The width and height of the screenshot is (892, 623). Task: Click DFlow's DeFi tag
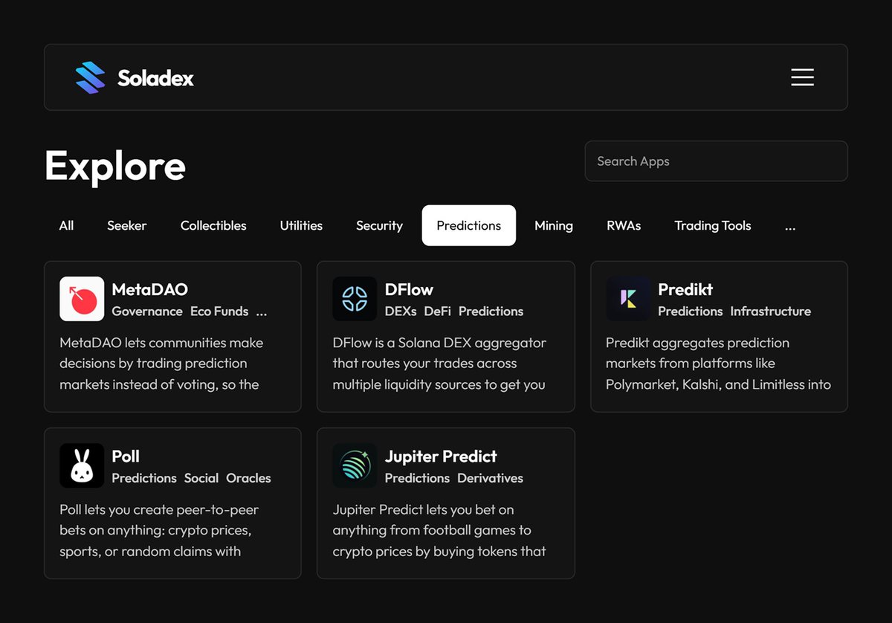(438, 311)
